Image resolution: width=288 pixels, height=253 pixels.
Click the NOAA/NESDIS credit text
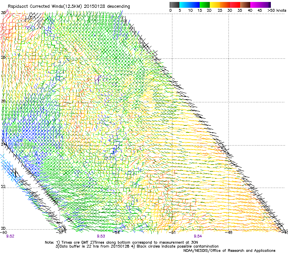coord(229,251)
